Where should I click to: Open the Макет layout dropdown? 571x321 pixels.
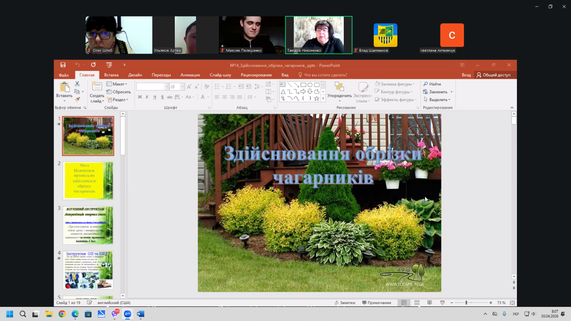(117, 84)
